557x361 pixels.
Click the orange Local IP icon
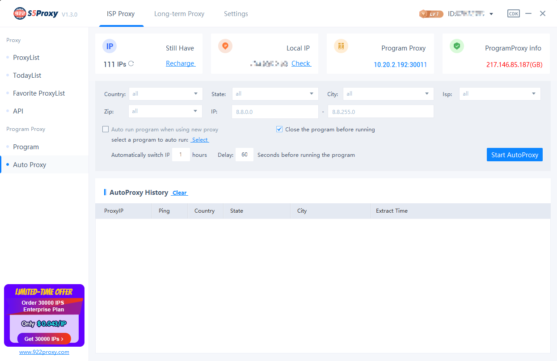pos(225,46)
